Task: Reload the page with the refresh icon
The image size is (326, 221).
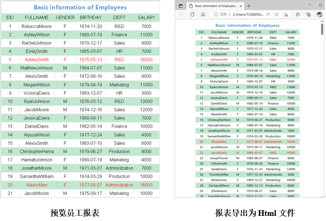Action: click(192, 15)
